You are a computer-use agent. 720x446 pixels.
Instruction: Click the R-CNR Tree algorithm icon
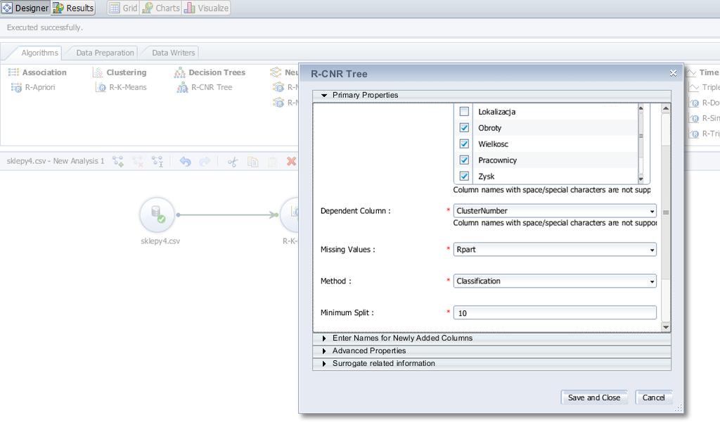[x=182, y=87]
